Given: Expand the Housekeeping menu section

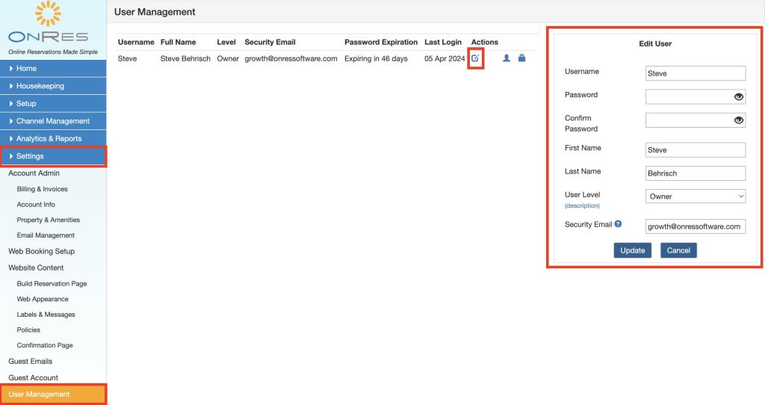Looking at the screenshot, I should [53, 86].
